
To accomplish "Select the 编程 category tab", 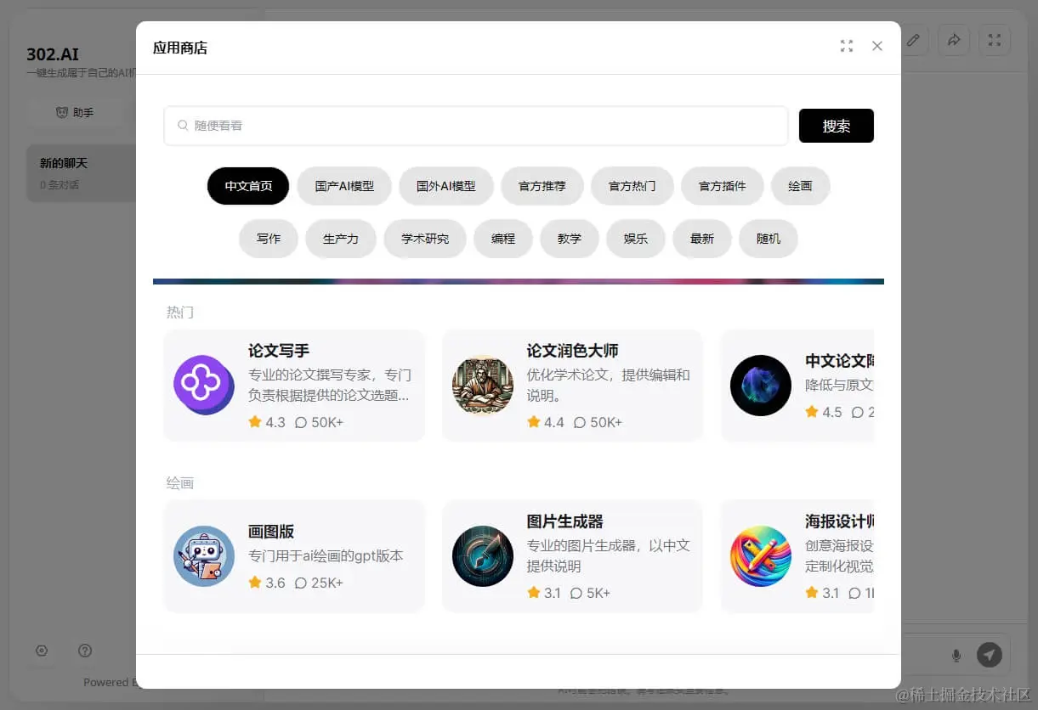I will tap(503, 239).
